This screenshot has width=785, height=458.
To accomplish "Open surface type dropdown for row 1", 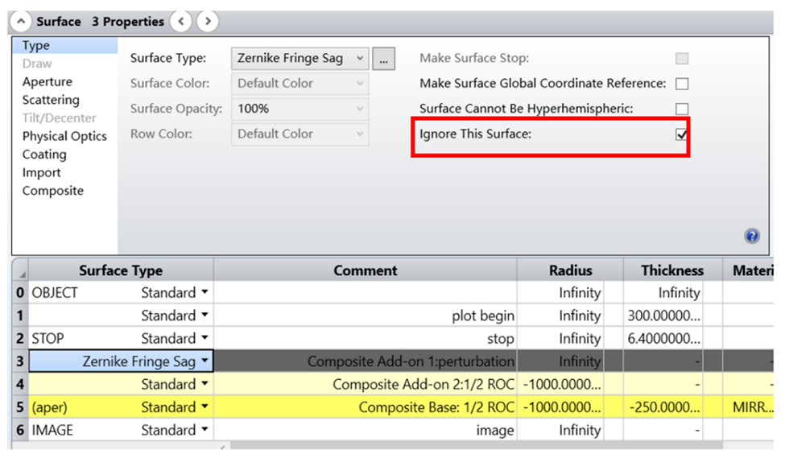I will point(205,316).
